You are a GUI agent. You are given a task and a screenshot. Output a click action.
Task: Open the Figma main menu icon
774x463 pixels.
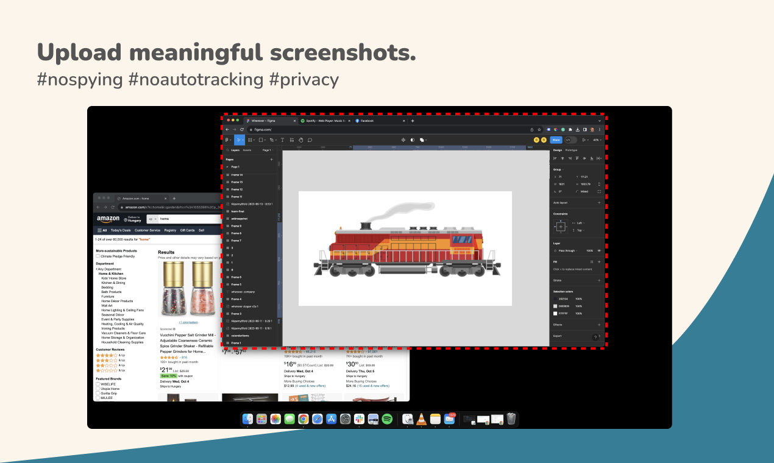227,140
